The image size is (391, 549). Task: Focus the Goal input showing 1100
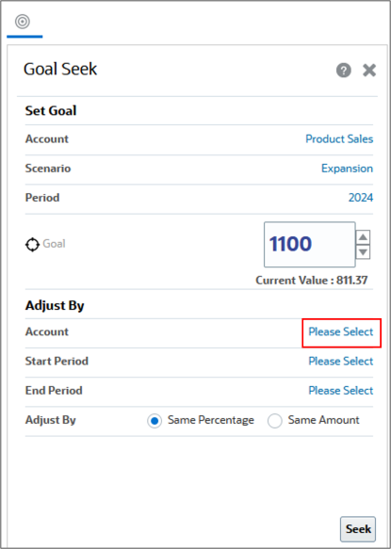(x=309, y=244)
